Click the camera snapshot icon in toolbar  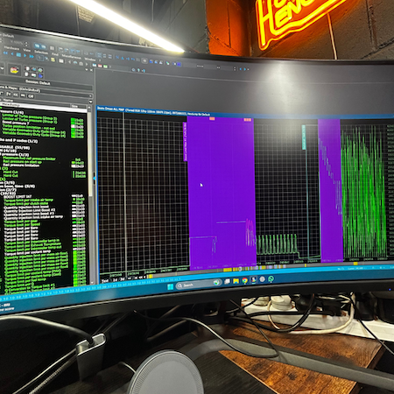coord(81,63)
